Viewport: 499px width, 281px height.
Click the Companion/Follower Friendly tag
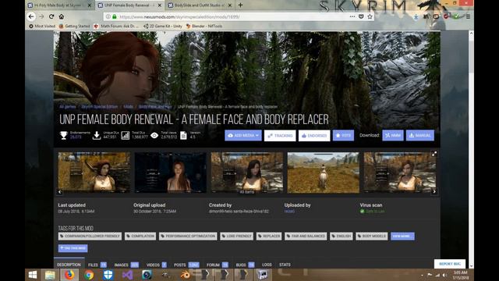[x=90, y=236]
